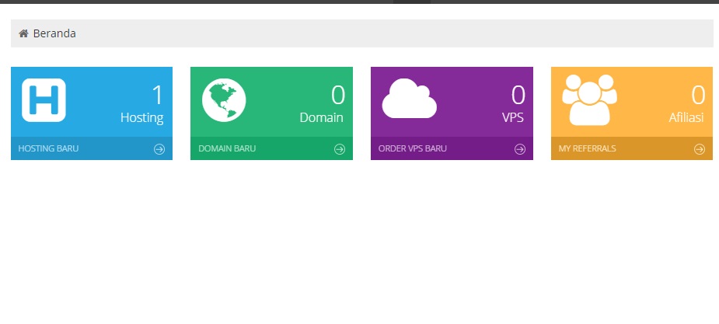
Task: Click the Domain label text
Action: pyautogui.click(x=321, y=117)
